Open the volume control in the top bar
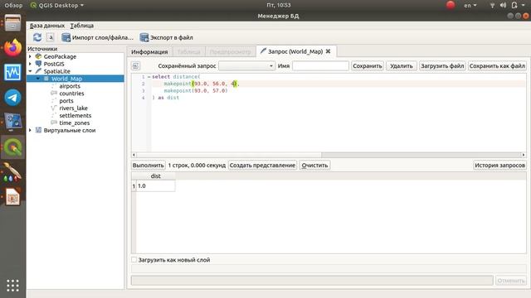Viewport: 531px width, 298px height. (x=503, y=5)
